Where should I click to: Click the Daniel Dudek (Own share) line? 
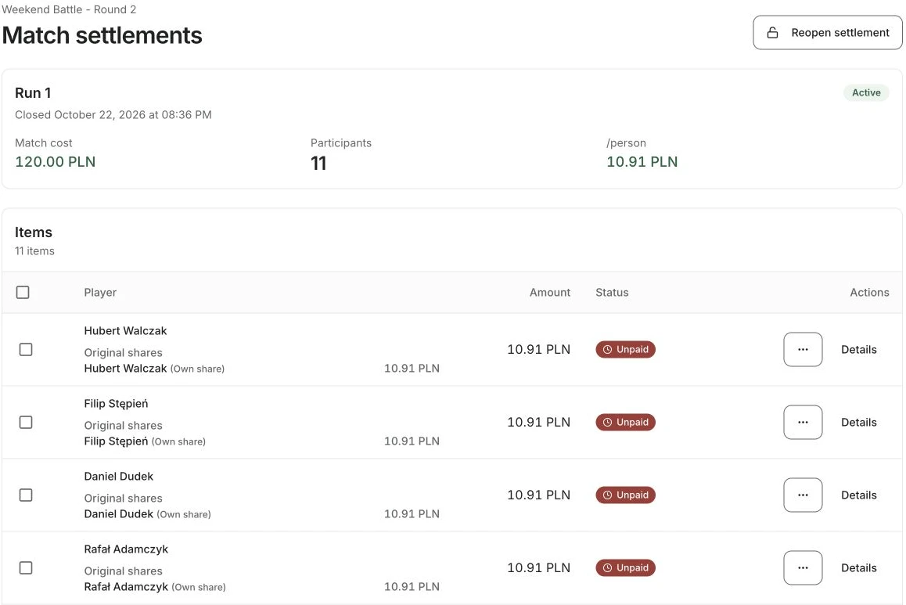tap(147, 514)
